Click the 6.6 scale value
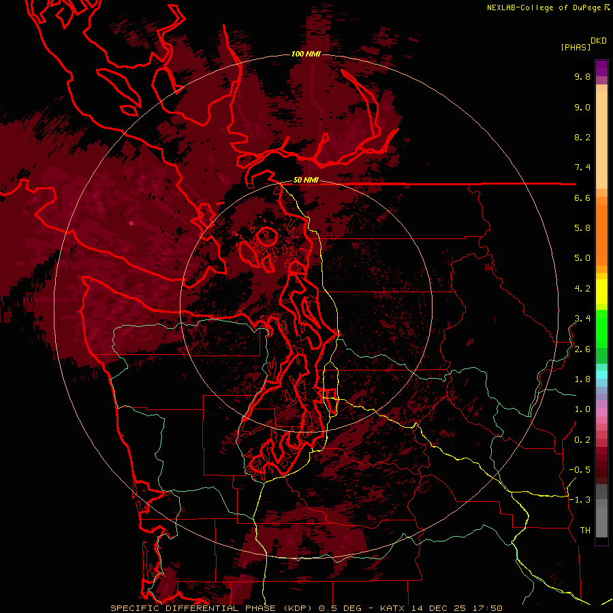The height and width of the screenshot is (613, 613). tap(582, 198)
